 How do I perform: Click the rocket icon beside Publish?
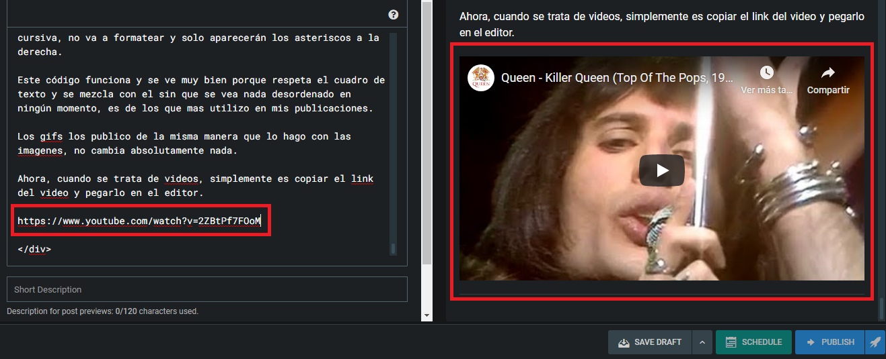click(875, 342)
